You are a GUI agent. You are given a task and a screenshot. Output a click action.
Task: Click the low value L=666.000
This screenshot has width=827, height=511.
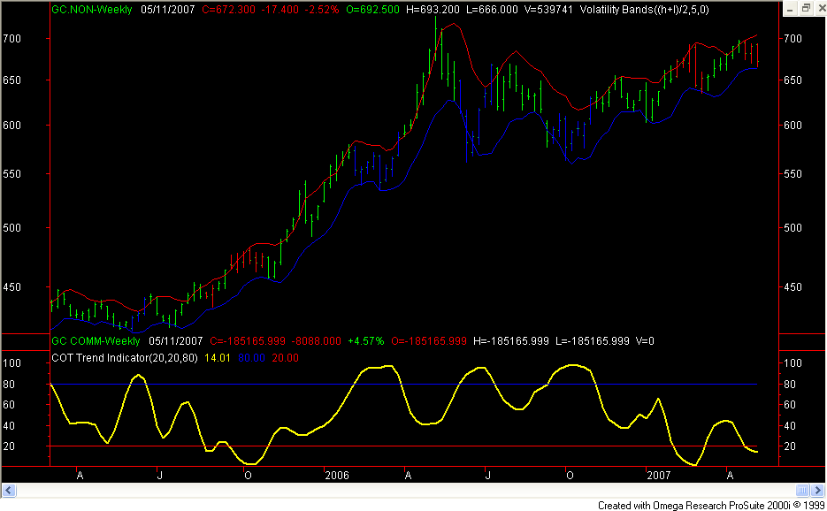click(x=492, y=10)
